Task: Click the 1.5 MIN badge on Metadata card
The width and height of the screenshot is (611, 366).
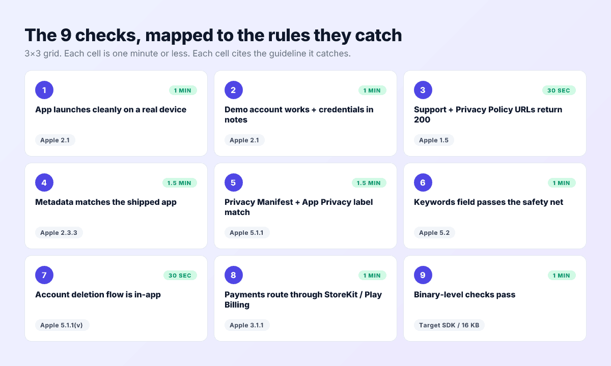Action: click(179, 183)
